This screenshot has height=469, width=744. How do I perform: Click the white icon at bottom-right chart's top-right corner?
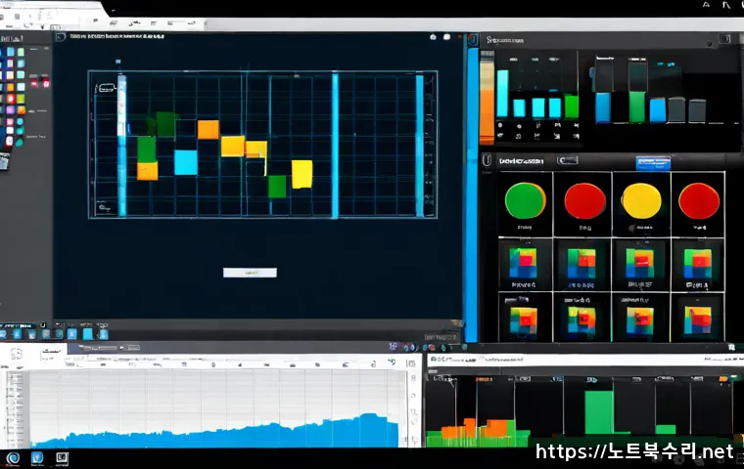coord(731,348)
